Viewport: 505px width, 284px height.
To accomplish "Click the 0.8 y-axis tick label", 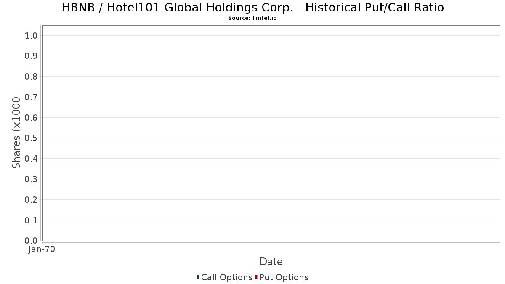I will click(31, 77).
